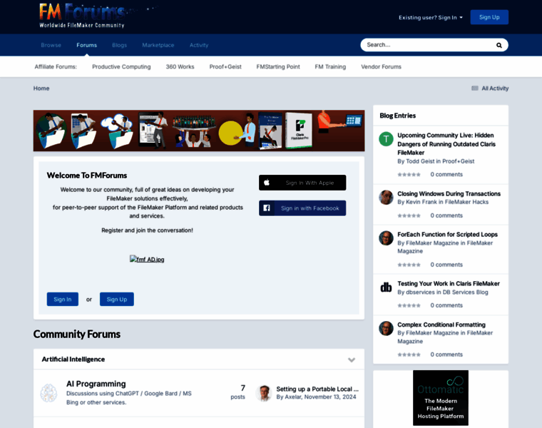Open the Blogs menu

coord(120,45)
